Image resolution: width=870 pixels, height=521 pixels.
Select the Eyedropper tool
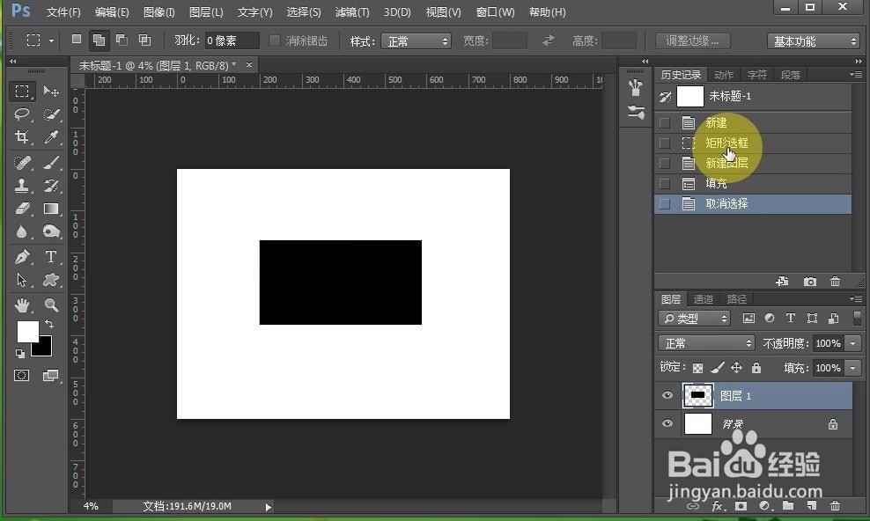point(50,137)
